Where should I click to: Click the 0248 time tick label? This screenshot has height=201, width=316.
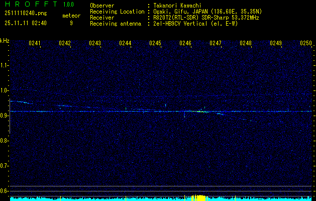point(246,43)
